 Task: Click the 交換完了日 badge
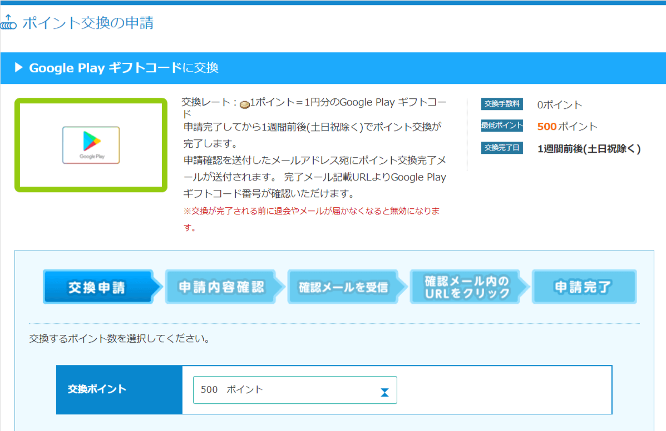[502, 148]
